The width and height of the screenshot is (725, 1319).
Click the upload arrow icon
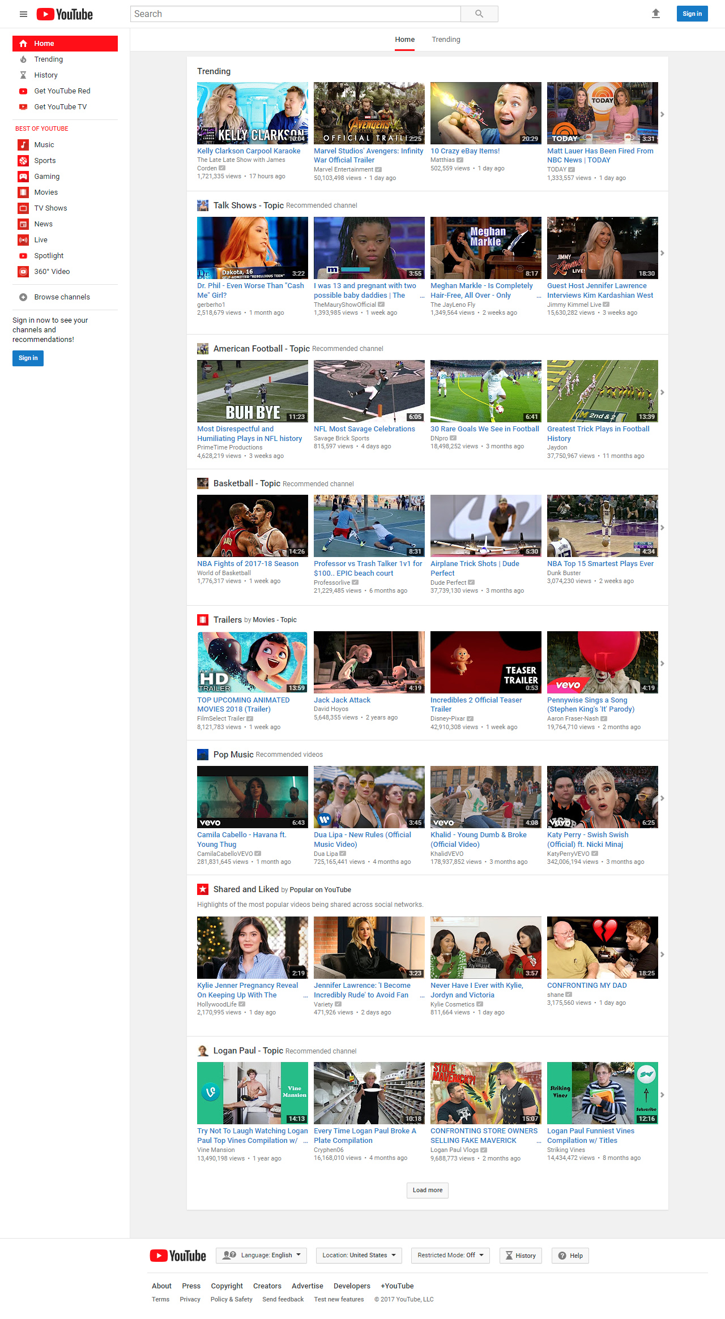click(x=656, y=14)
